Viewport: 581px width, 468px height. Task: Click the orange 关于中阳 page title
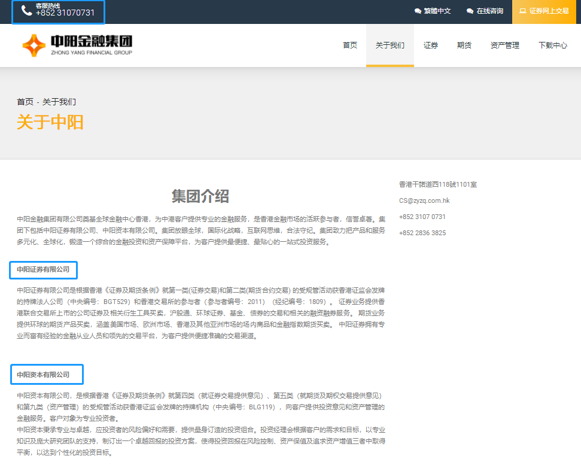50,122
